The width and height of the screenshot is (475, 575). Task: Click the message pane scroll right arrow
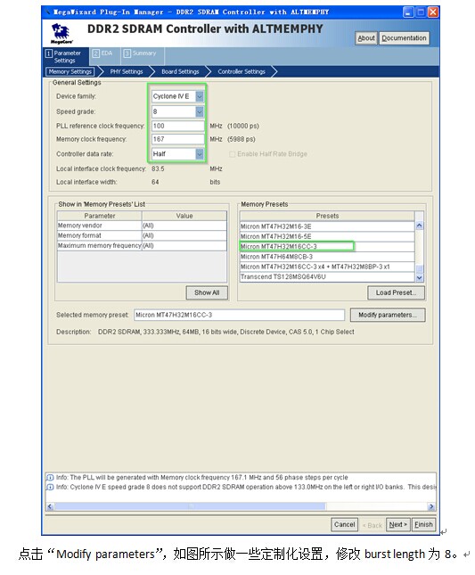(x=431, y=506)
